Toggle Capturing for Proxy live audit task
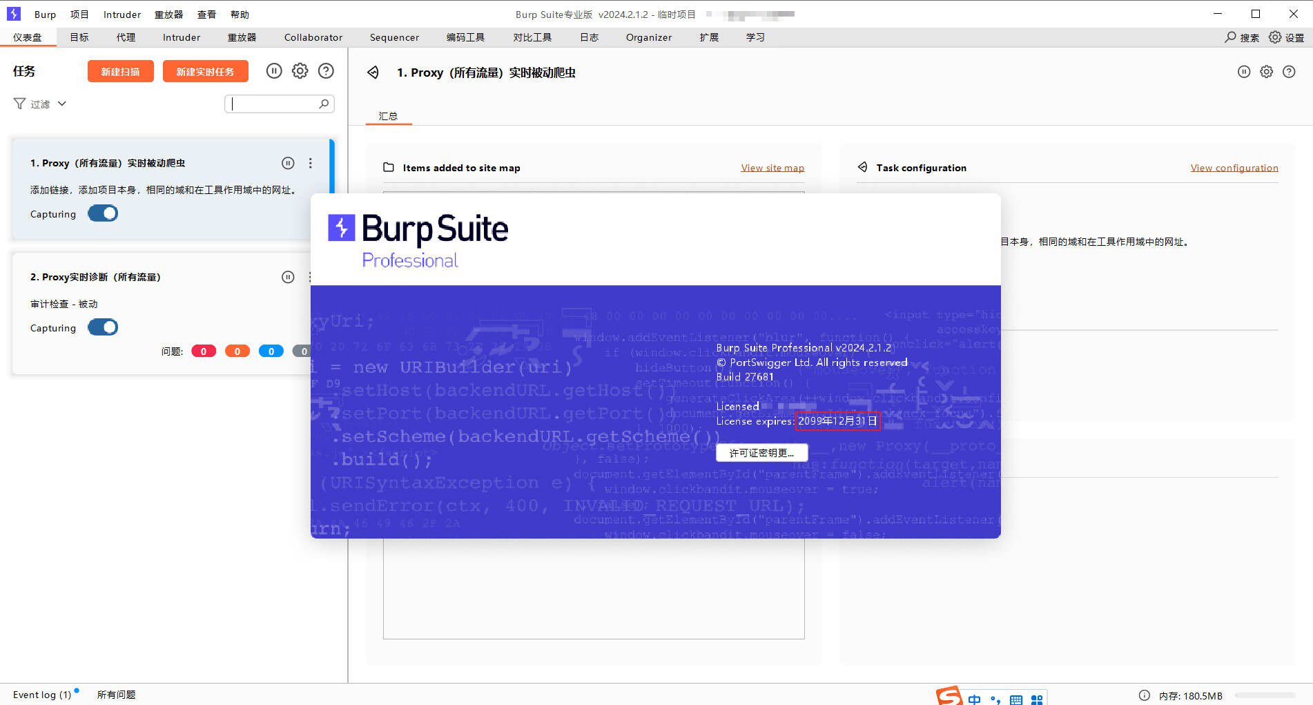This screenshot has height=705, width=1313. 103,327
